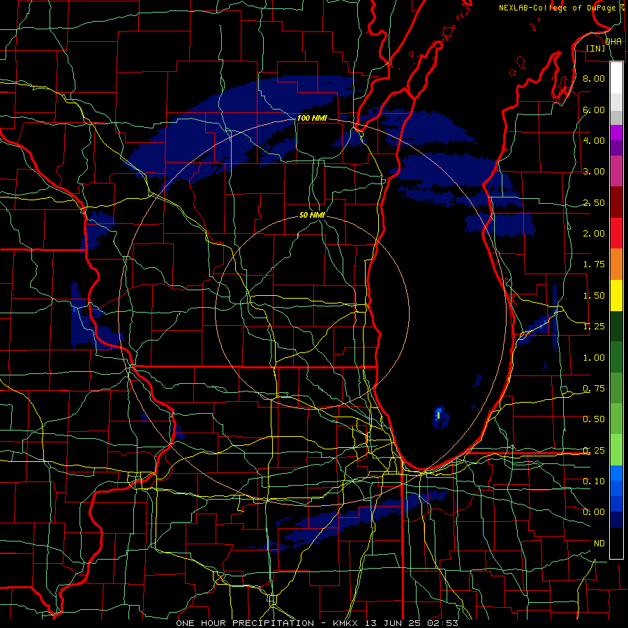Click the ONE HOUR PRECIPITATION caption text

click(245, 623)
